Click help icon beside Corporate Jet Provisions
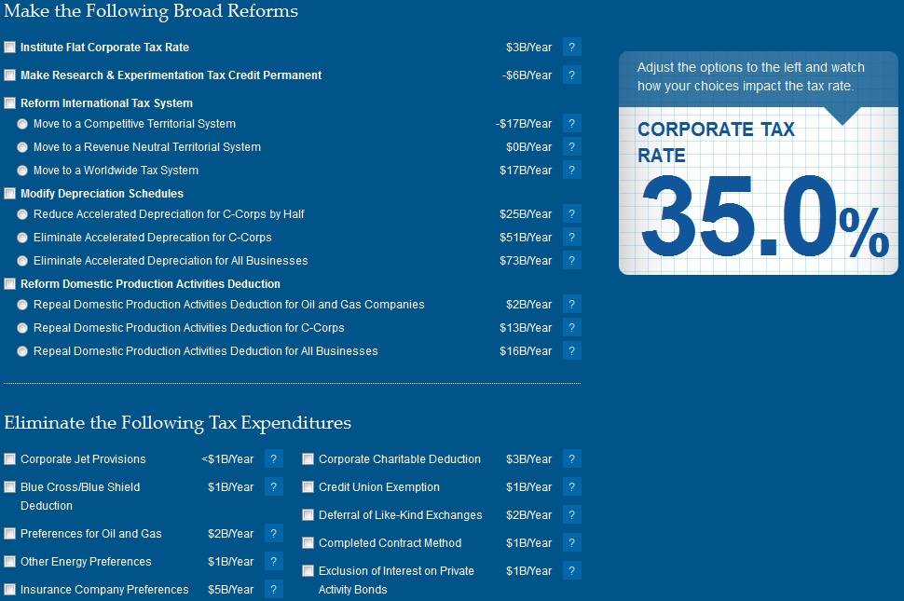Image resolution: width=904 pixels, height=601 pixels. click(274, 459)
